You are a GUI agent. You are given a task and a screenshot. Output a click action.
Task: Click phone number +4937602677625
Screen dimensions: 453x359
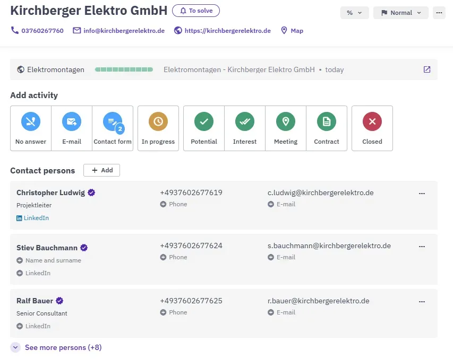point(191,301)
